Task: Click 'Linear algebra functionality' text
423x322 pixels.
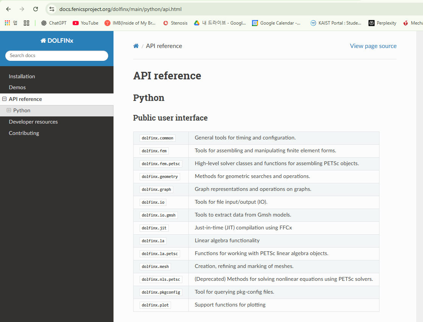Action: pyautogui.click(x=227, y=240)
